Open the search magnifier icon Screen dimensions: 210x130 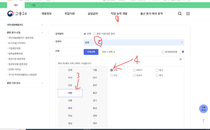click(180, 14)
